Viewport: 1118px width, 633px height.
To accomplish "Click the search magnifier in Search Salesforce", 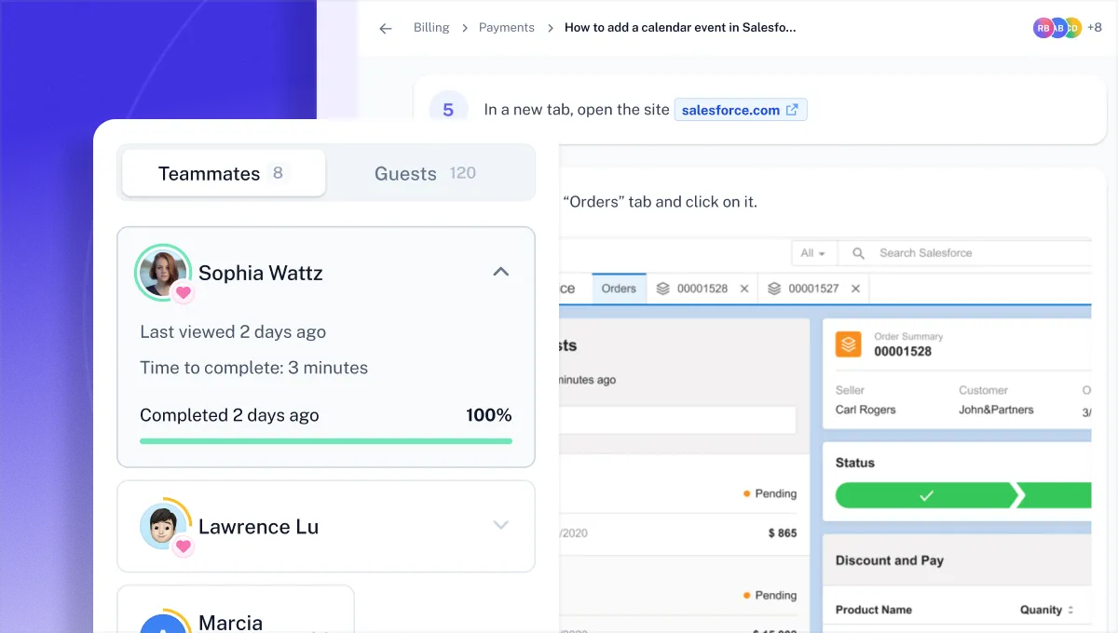I will click(857, 252).
